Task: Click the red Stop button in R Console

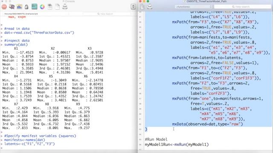Action: pyautogui.click(x=4, y=7)
